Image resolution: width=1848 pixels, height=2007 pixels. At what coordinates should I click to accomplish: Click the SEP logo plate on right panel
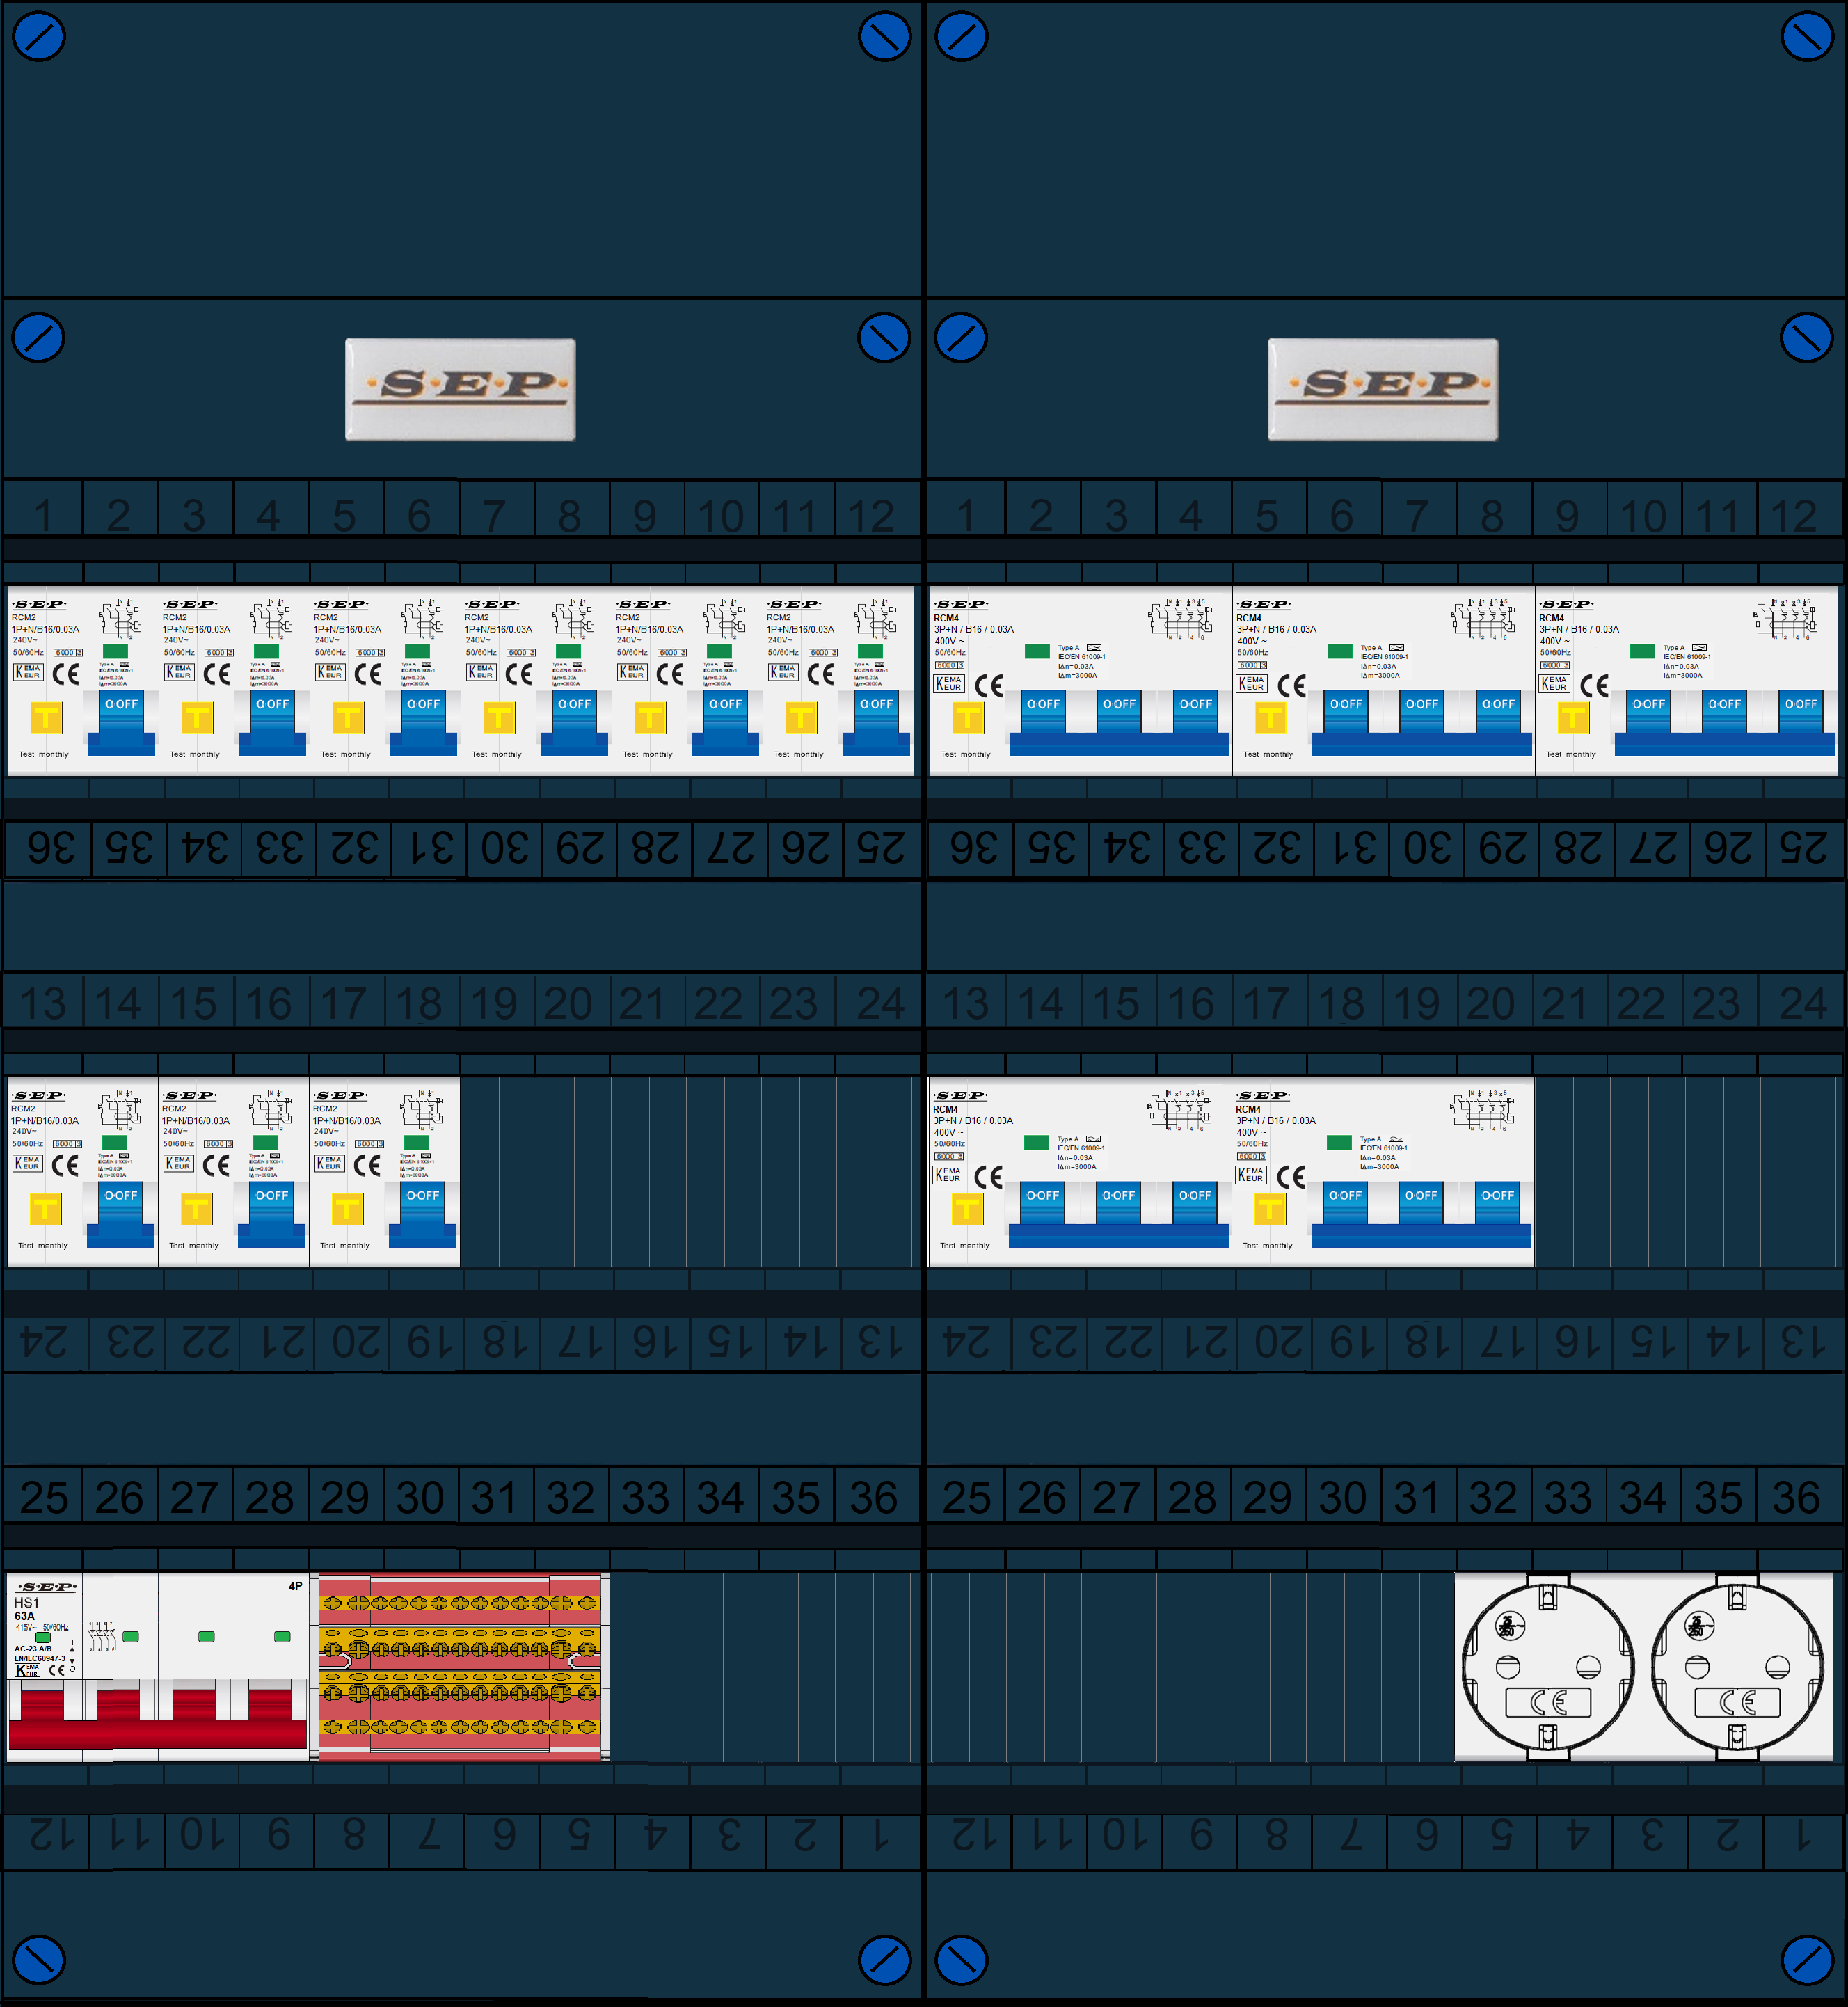(x=1383, y=389)
